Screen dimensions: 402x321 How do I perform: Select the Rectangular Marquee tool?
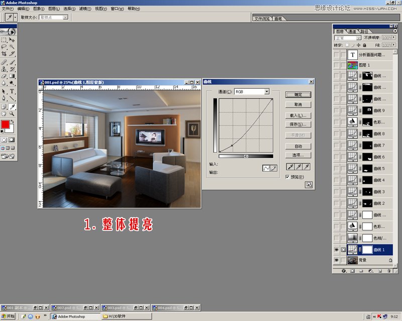point(4,40)
